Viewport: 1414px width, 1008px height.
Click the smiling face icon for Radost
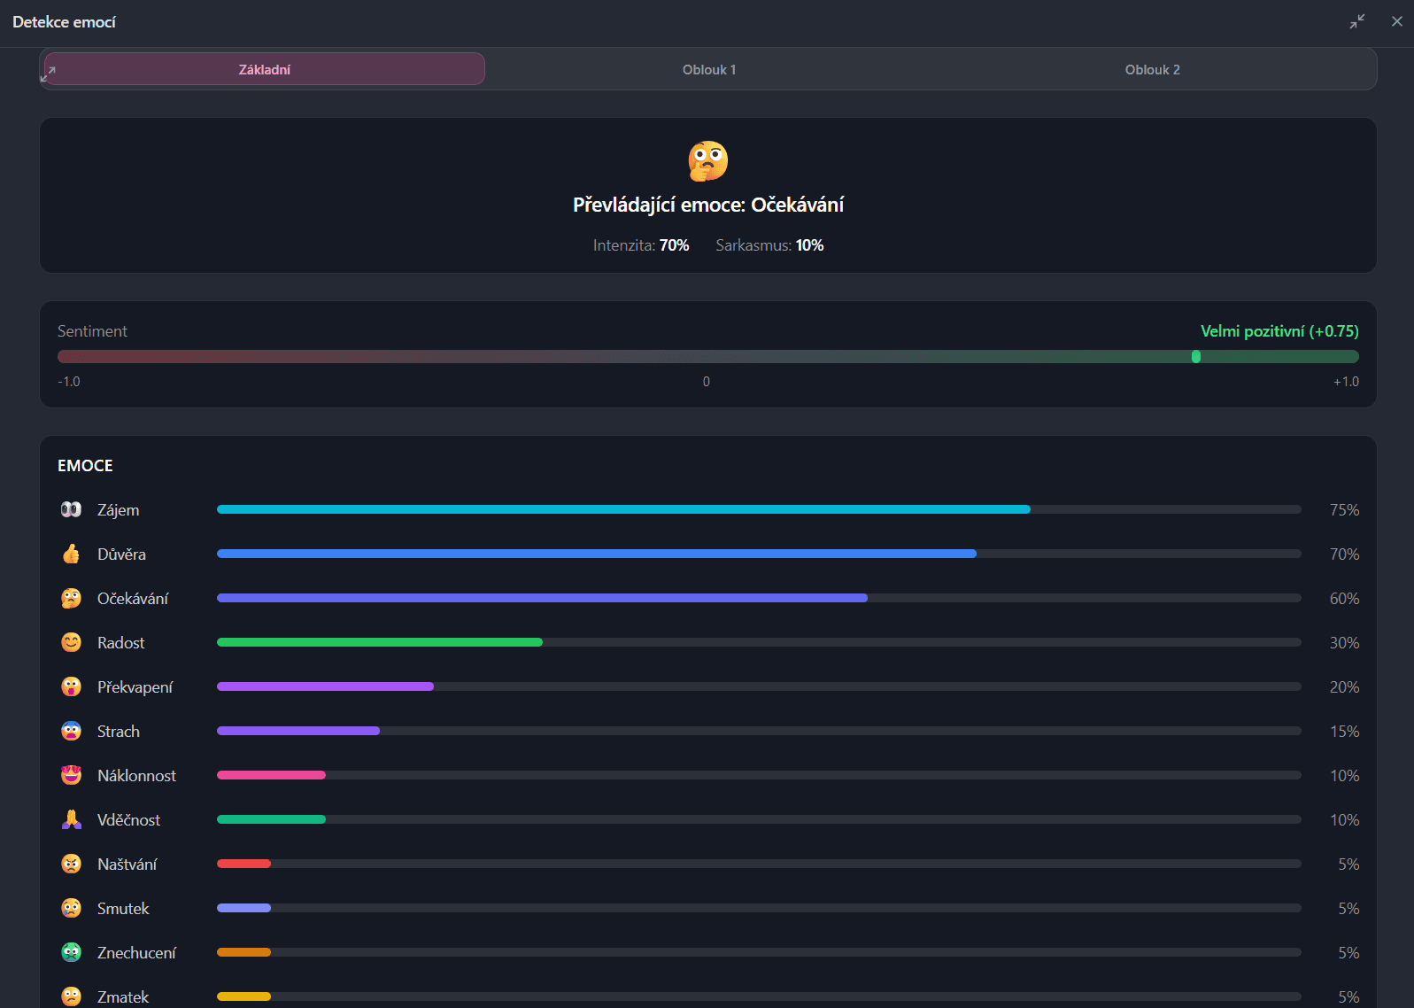[71, 642]
